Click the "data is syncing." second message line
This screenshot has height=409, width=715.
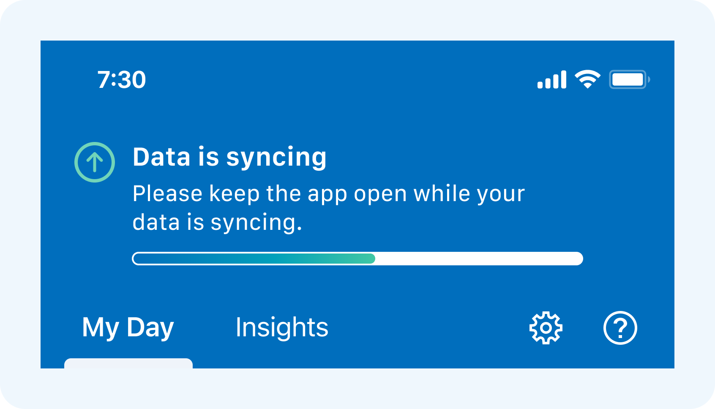(217, 223)
